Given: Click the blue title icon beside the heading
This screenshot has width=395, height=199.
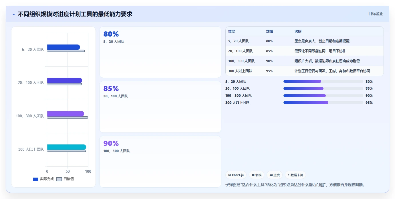Looking at the screenshot, I should pyautogui.click(x=14, y=14).
